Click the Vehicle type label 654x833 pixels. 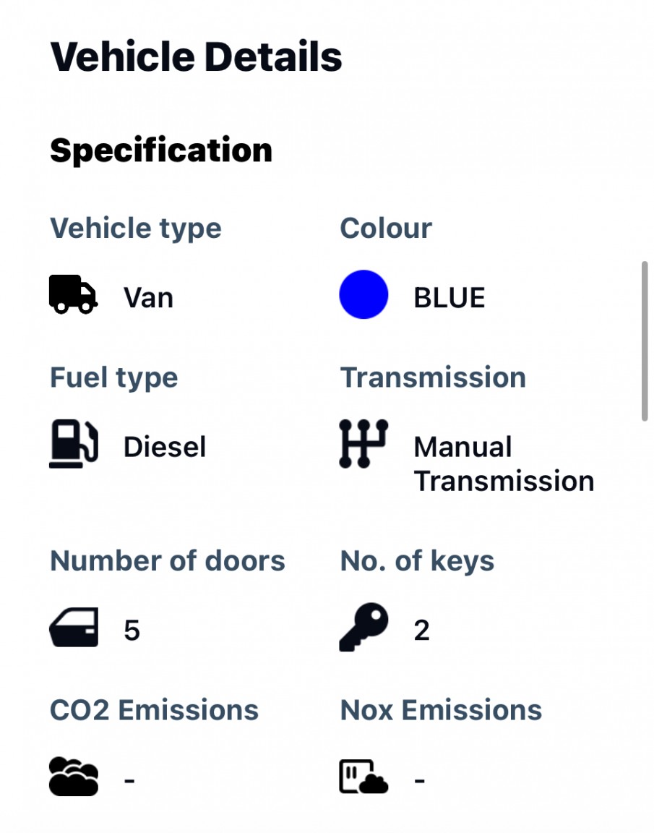[135, 228]
